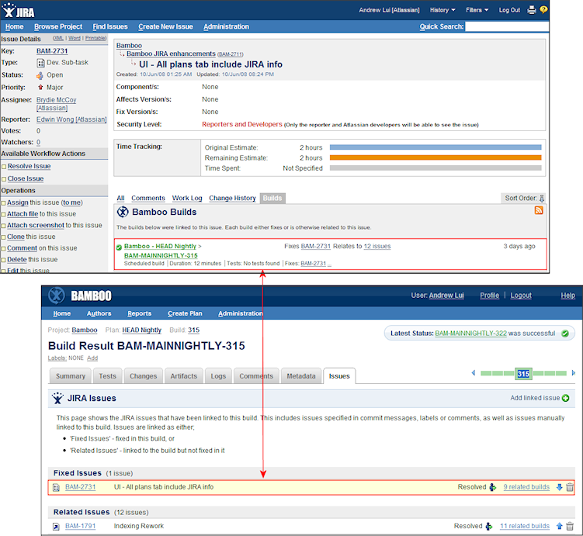Click the Resolve Issue workflow link
Image resolution: width=583 pixels, height=536 pixels.
pyautogui.click(x=29, y=166)
